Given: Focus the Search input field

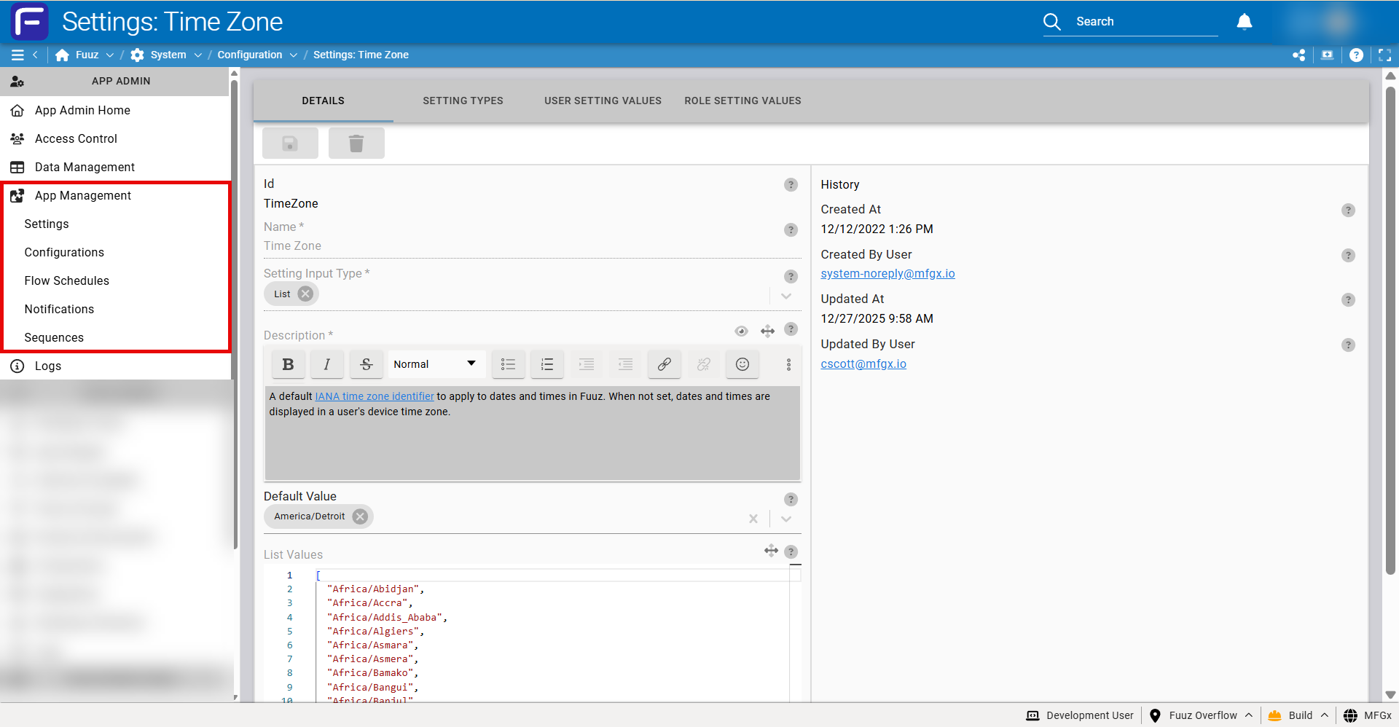Looking at the screenshot, I should pyautogui.click(x=1145, y=22).
